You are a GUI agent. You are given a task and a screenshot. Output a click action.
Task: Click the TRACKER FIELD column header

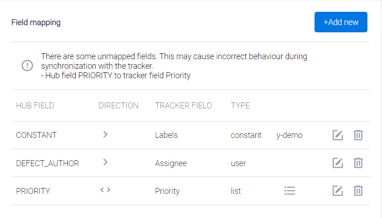pyautogui.click(x=183, y=106)
